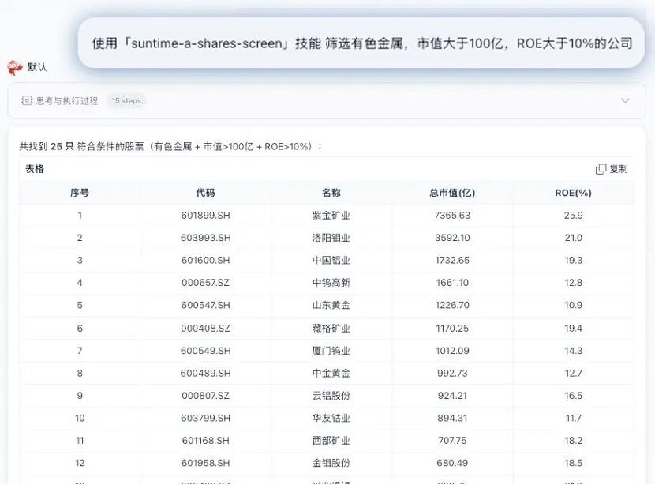Image resolution: width=655 pixels, height=485 pixels.
Task: Click the ROE(%) column header
Action: coord(573,193)
